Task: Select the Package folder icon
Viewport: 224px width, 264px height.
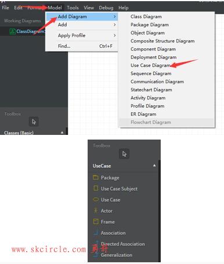Action: tap(96, 177)
